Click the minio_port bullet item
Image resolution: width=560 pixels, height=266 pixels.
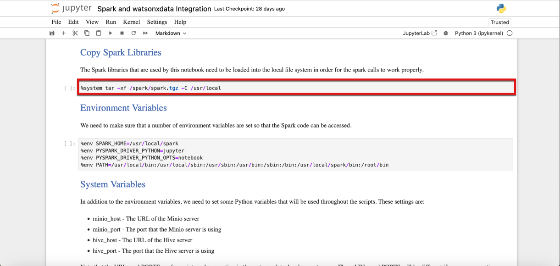[x=157, y=229]
